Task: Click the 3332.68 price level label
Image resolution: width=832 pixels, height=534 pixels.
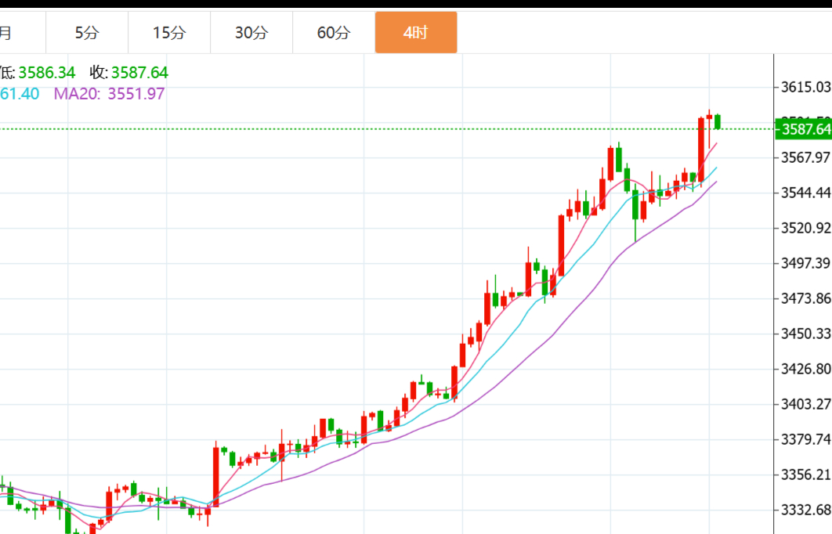Action: point(805,510)
